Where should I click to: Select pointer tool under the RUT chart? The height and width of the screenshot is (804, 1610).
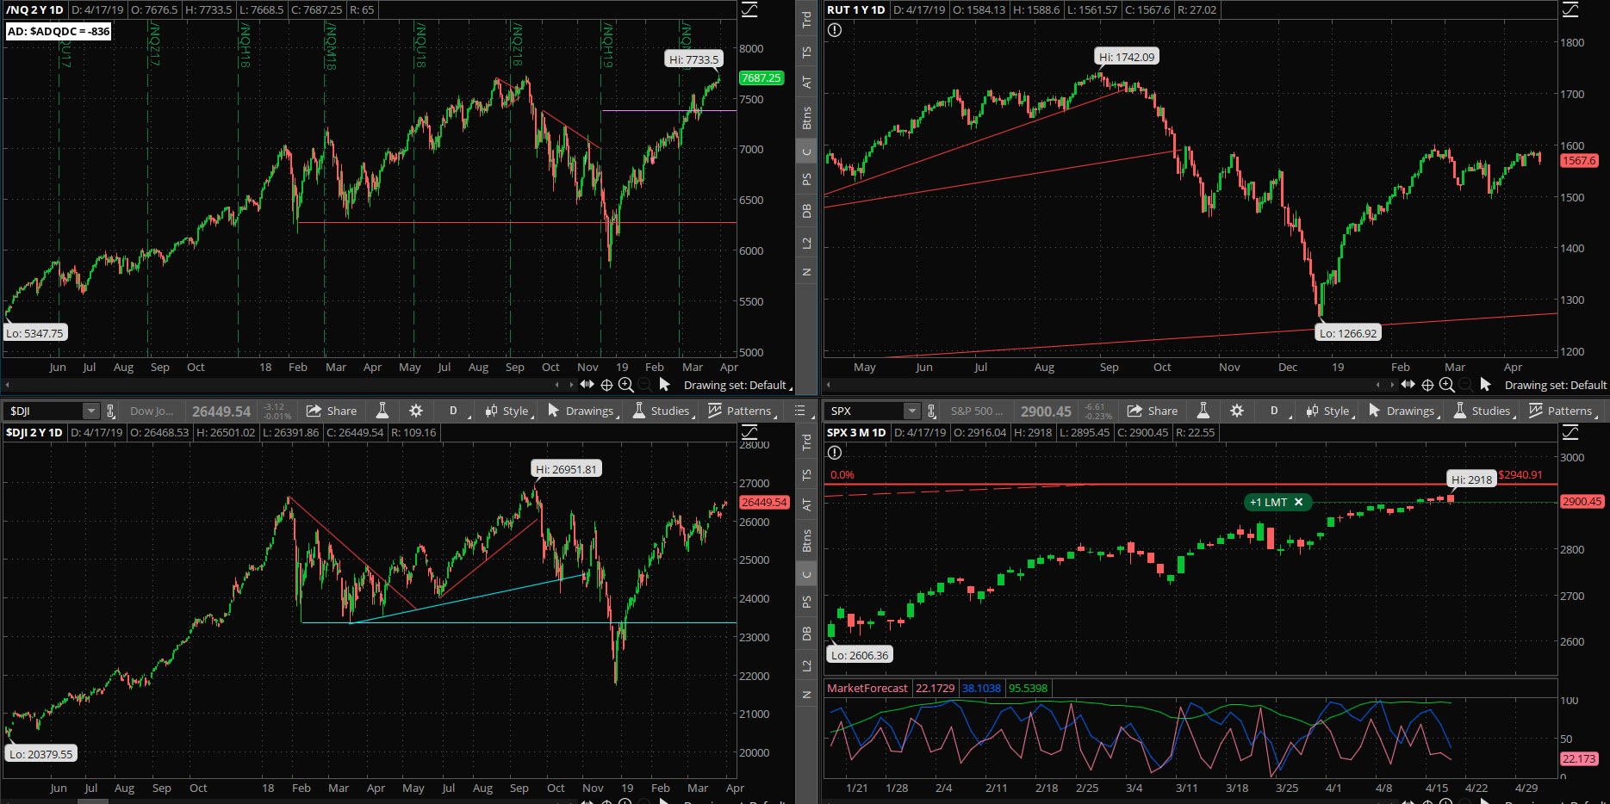click(x=1485, y=385)
